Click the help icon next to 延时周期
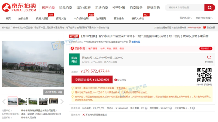 (171, 108)
